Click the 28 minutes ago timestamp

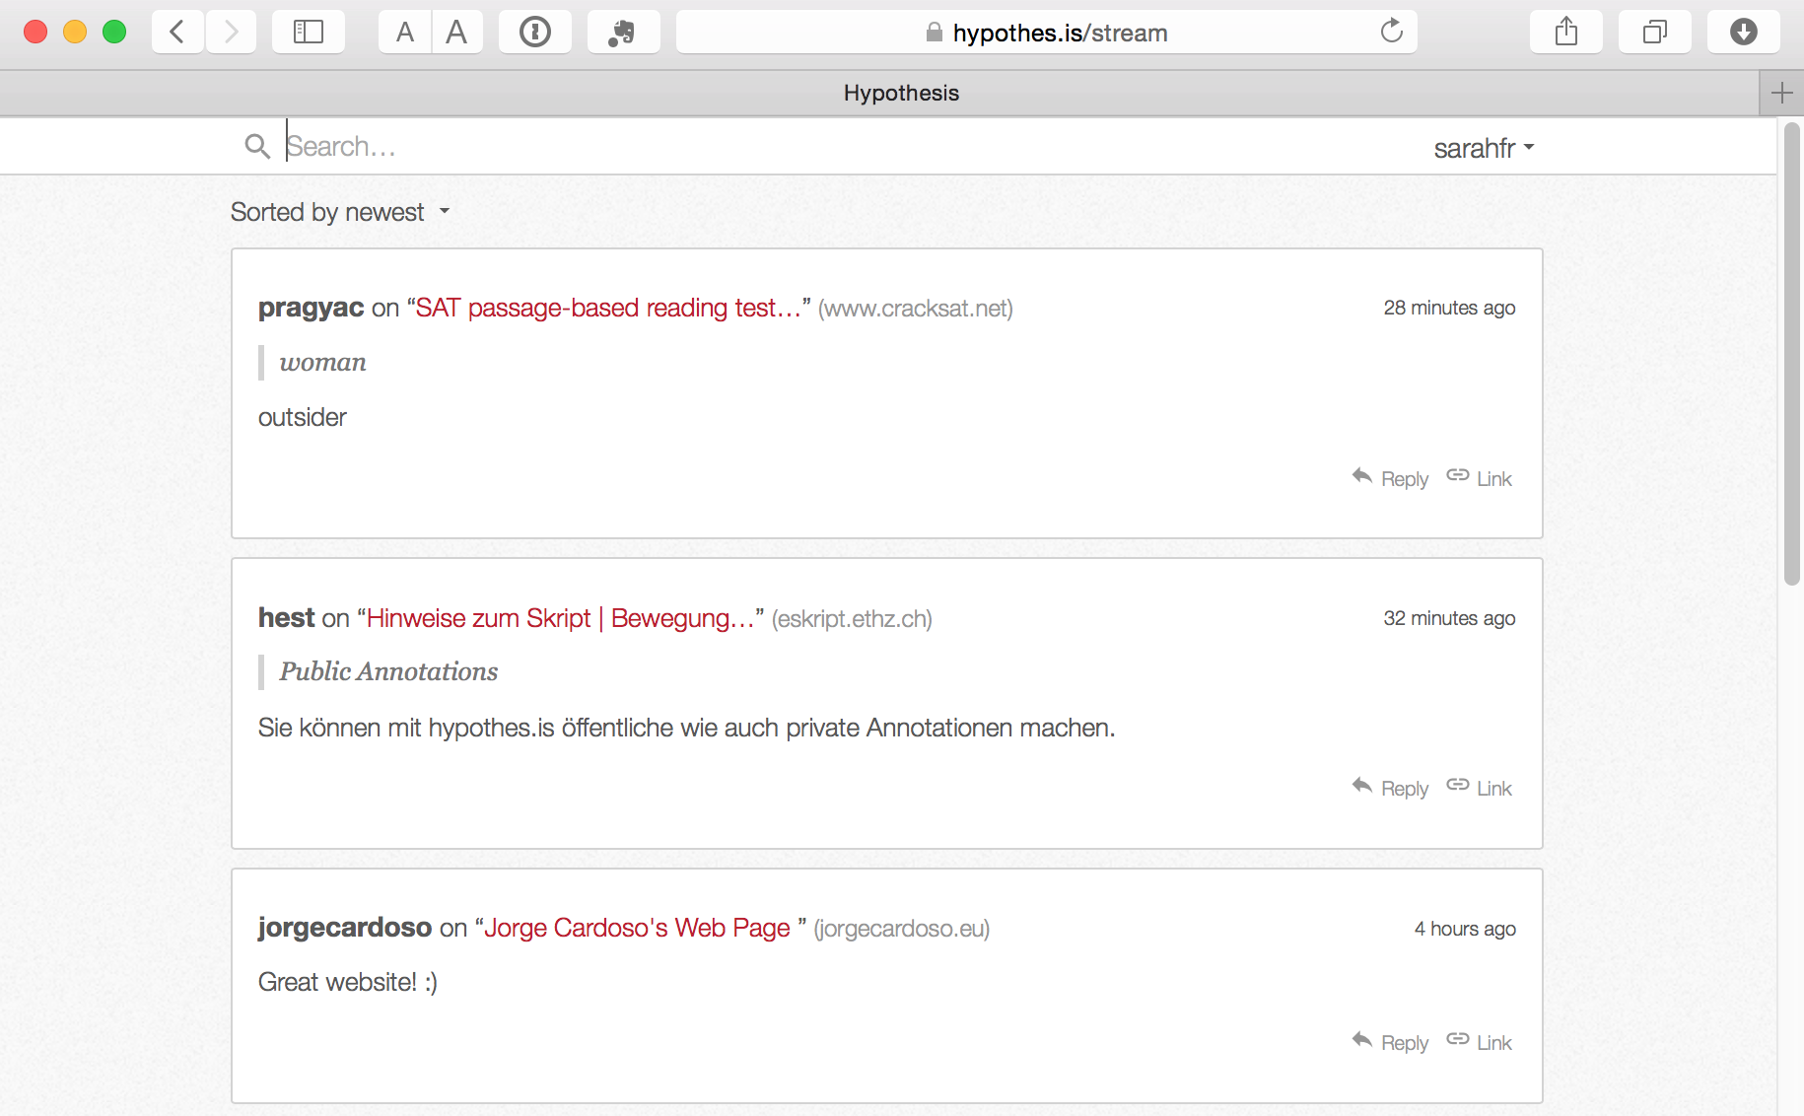click(x=1449, y=308)
